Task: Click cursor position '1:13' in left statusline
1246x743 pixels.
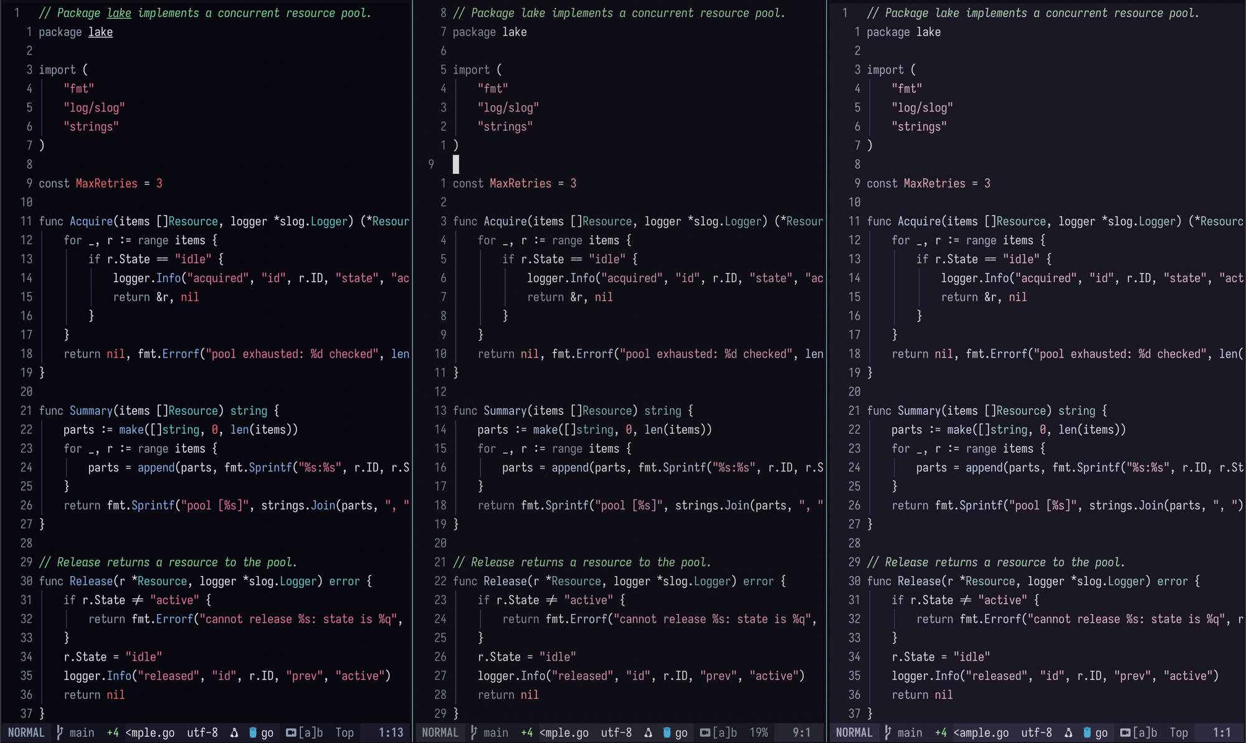Action: pos(391,732)
